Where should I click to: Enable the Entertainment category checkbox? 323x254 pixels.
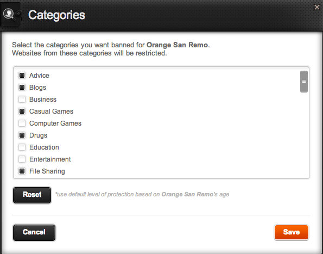click(22, 159)
